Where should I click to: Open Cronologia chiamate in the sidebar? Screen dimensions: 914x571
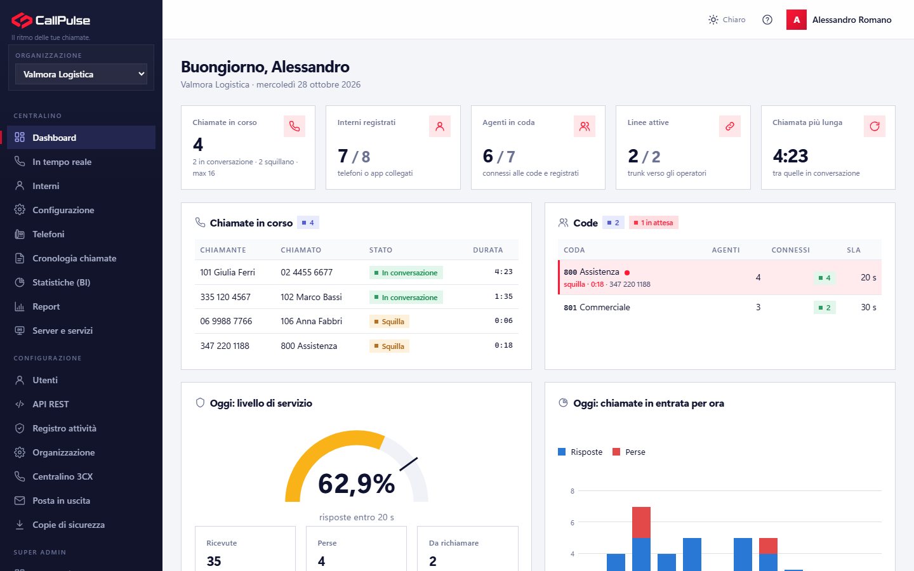pyautogui.click(x=81, y=258)
